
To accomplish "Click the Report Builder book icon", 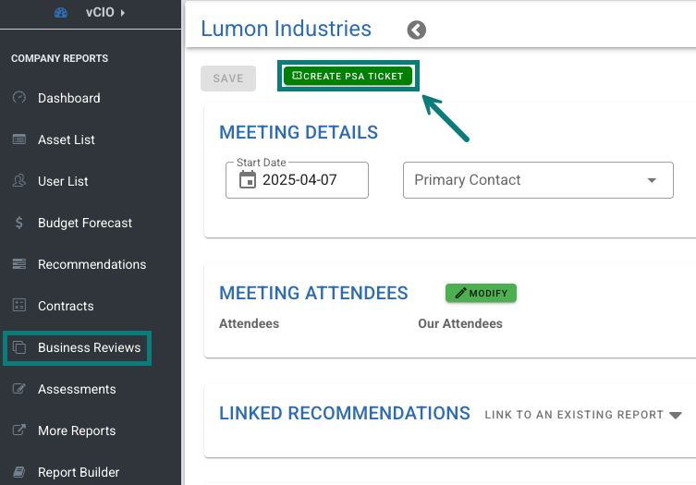I will pos(19,472).
